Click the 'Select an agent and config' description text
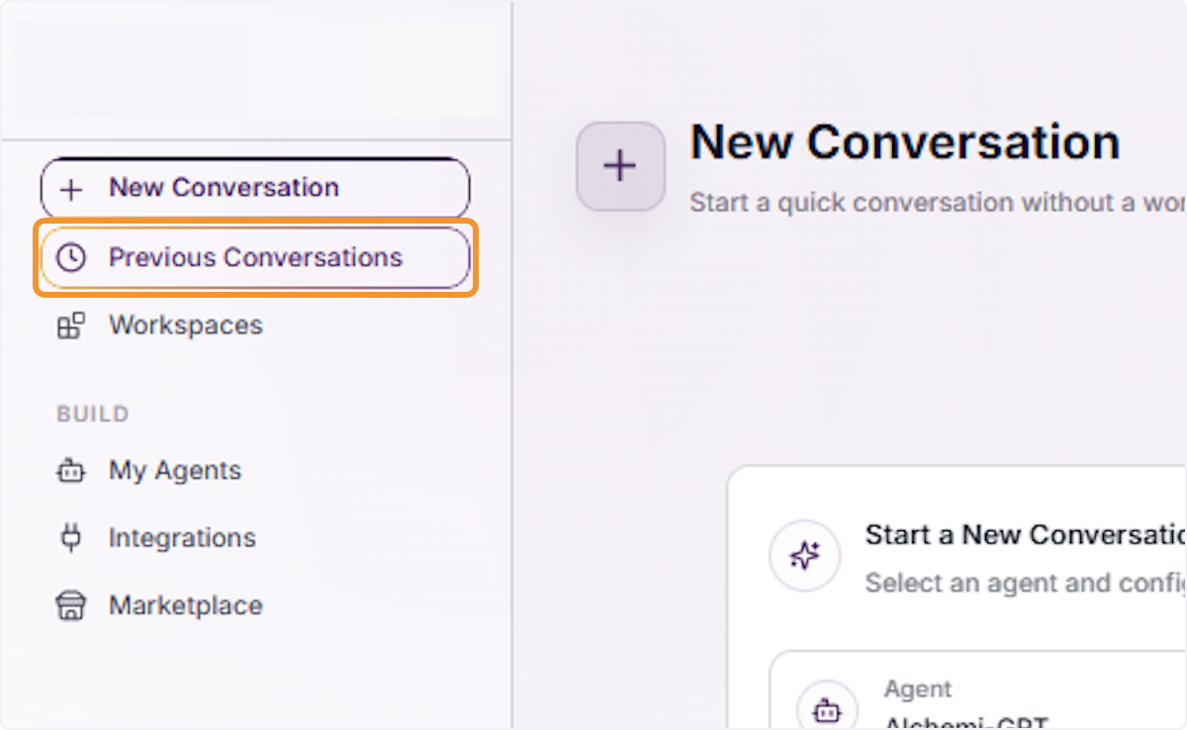 [1026, 583]
